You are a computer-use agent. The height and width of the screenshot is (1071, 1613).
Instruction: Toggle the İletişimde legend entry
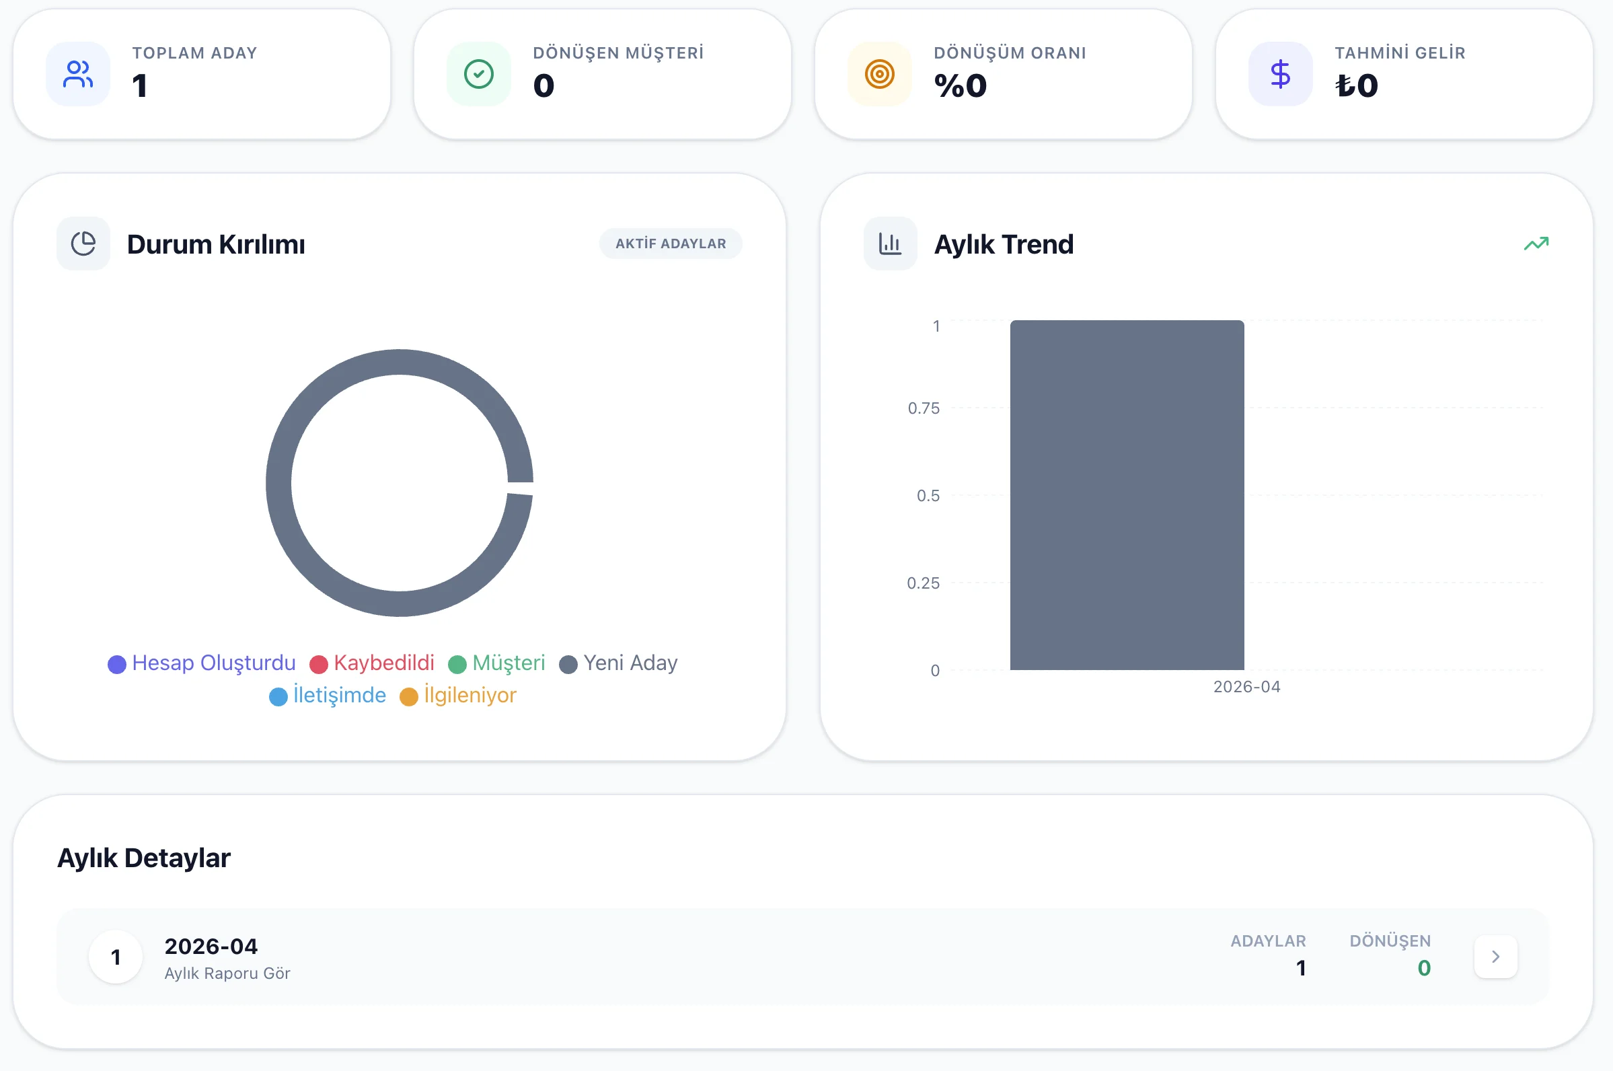coord(327,696)
